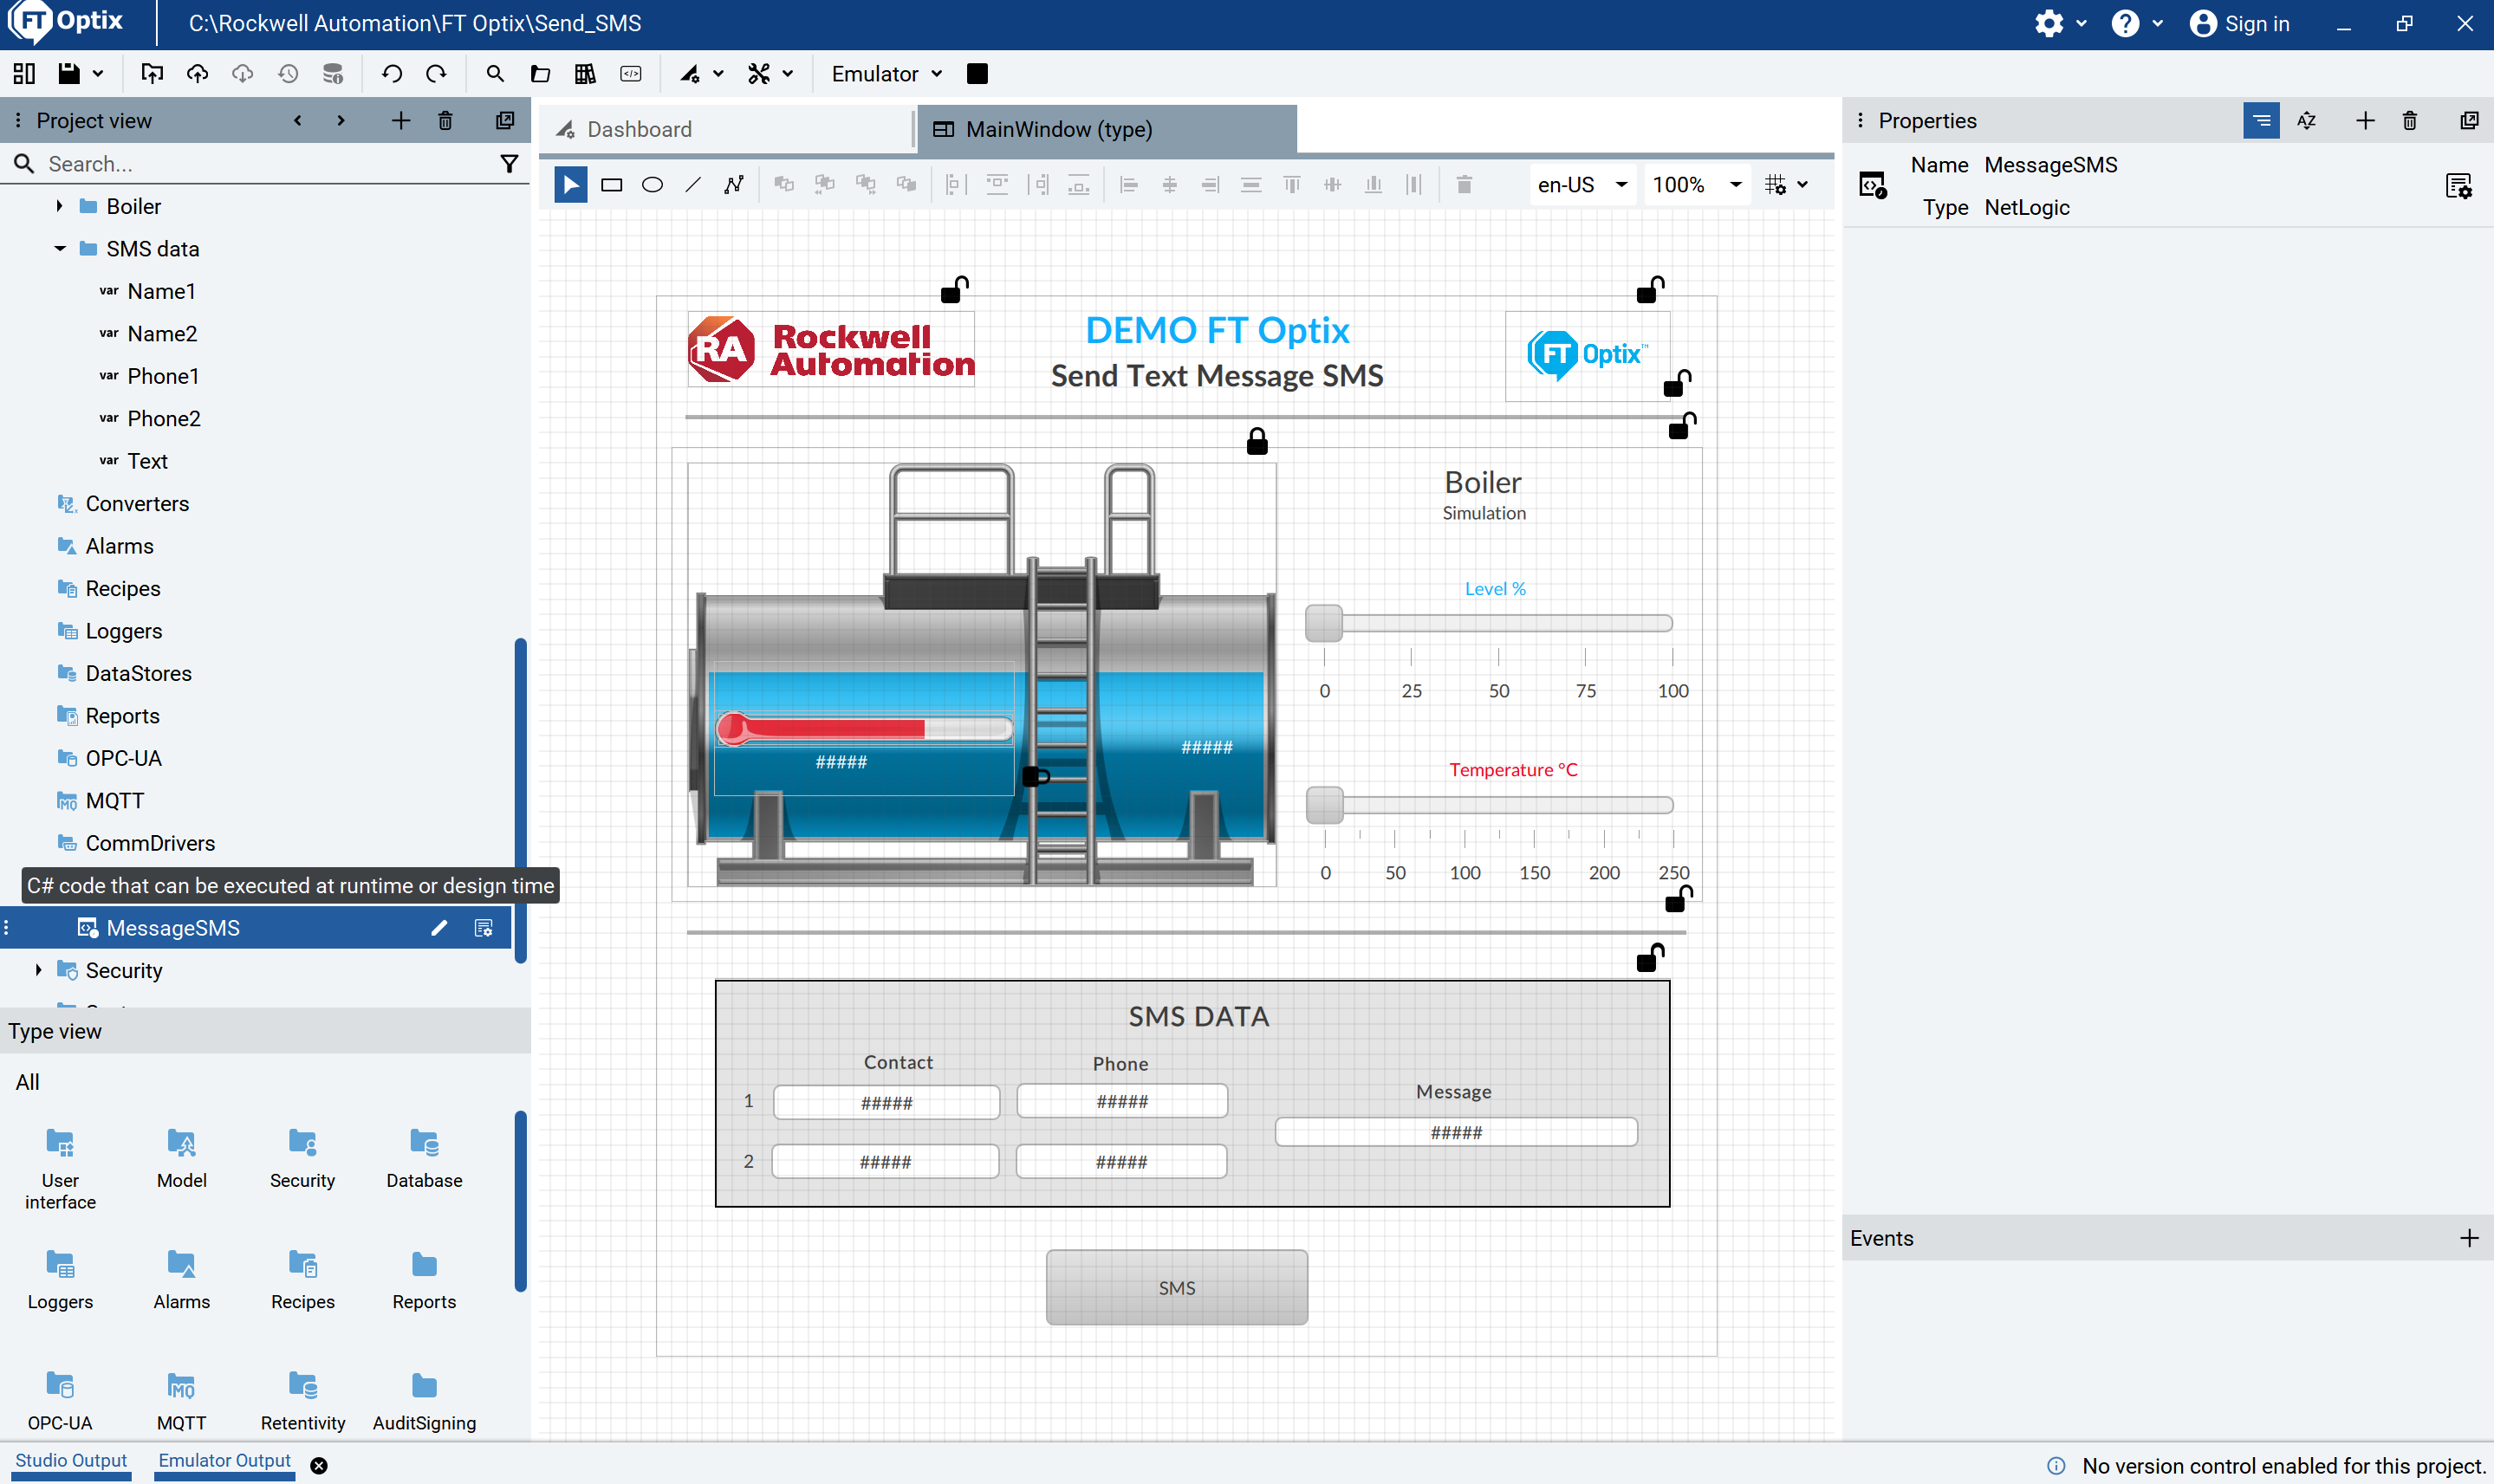This screenshot has width=2494, height=1484.
Task: Select the Phone2 variable
Action: (x=164, y=419)
